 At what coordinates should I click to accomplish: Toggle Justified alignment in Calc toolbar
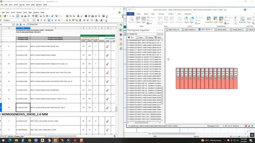pos(59,20)
